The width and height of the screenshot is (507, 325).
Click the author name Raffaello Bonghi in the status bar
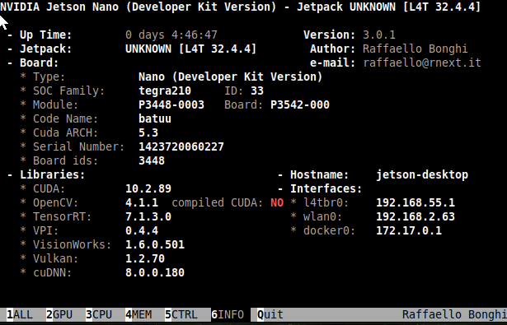tap(454, 314)
